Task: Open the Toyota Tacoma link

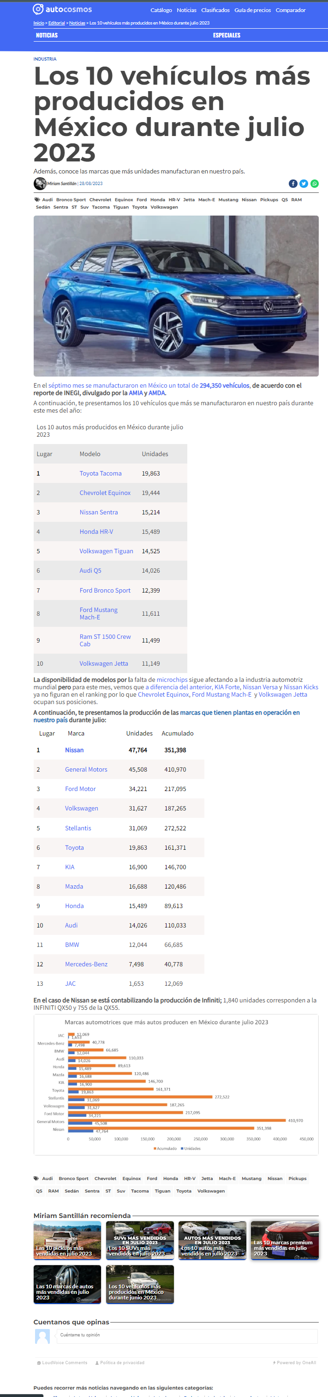Action: pos(101,473)
